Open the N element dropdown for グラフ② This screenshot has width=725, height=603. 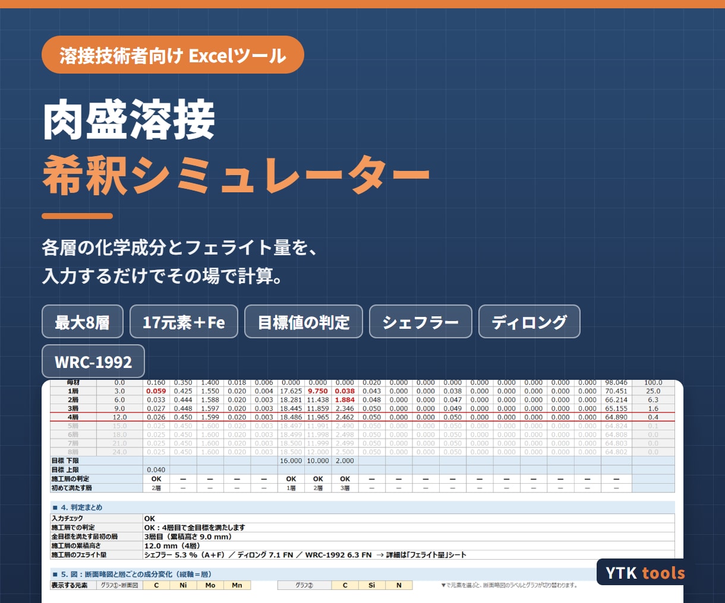click(x=399, y=585)
